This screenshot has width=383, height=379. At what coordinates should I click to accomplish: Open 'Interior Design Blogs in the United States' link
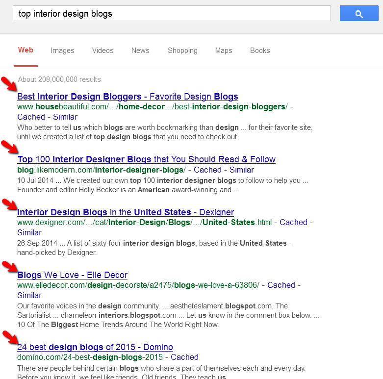[x=126, y=212]
